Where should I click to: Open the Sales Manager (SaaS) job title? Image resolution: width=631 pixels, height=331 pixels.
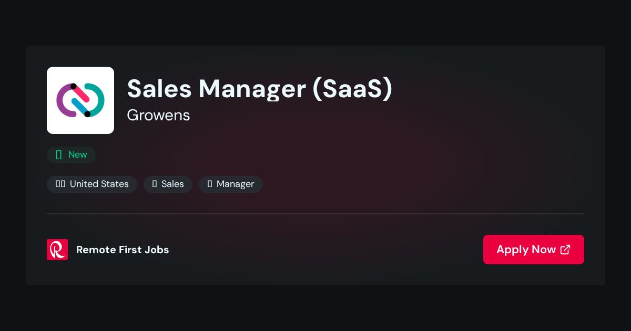pos(260,88)
